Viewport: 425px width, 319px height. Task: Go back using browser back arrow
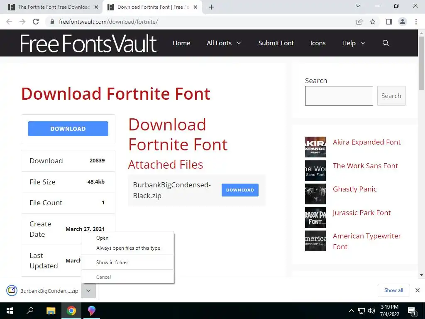pyautogui.click(x=9, y=22)
